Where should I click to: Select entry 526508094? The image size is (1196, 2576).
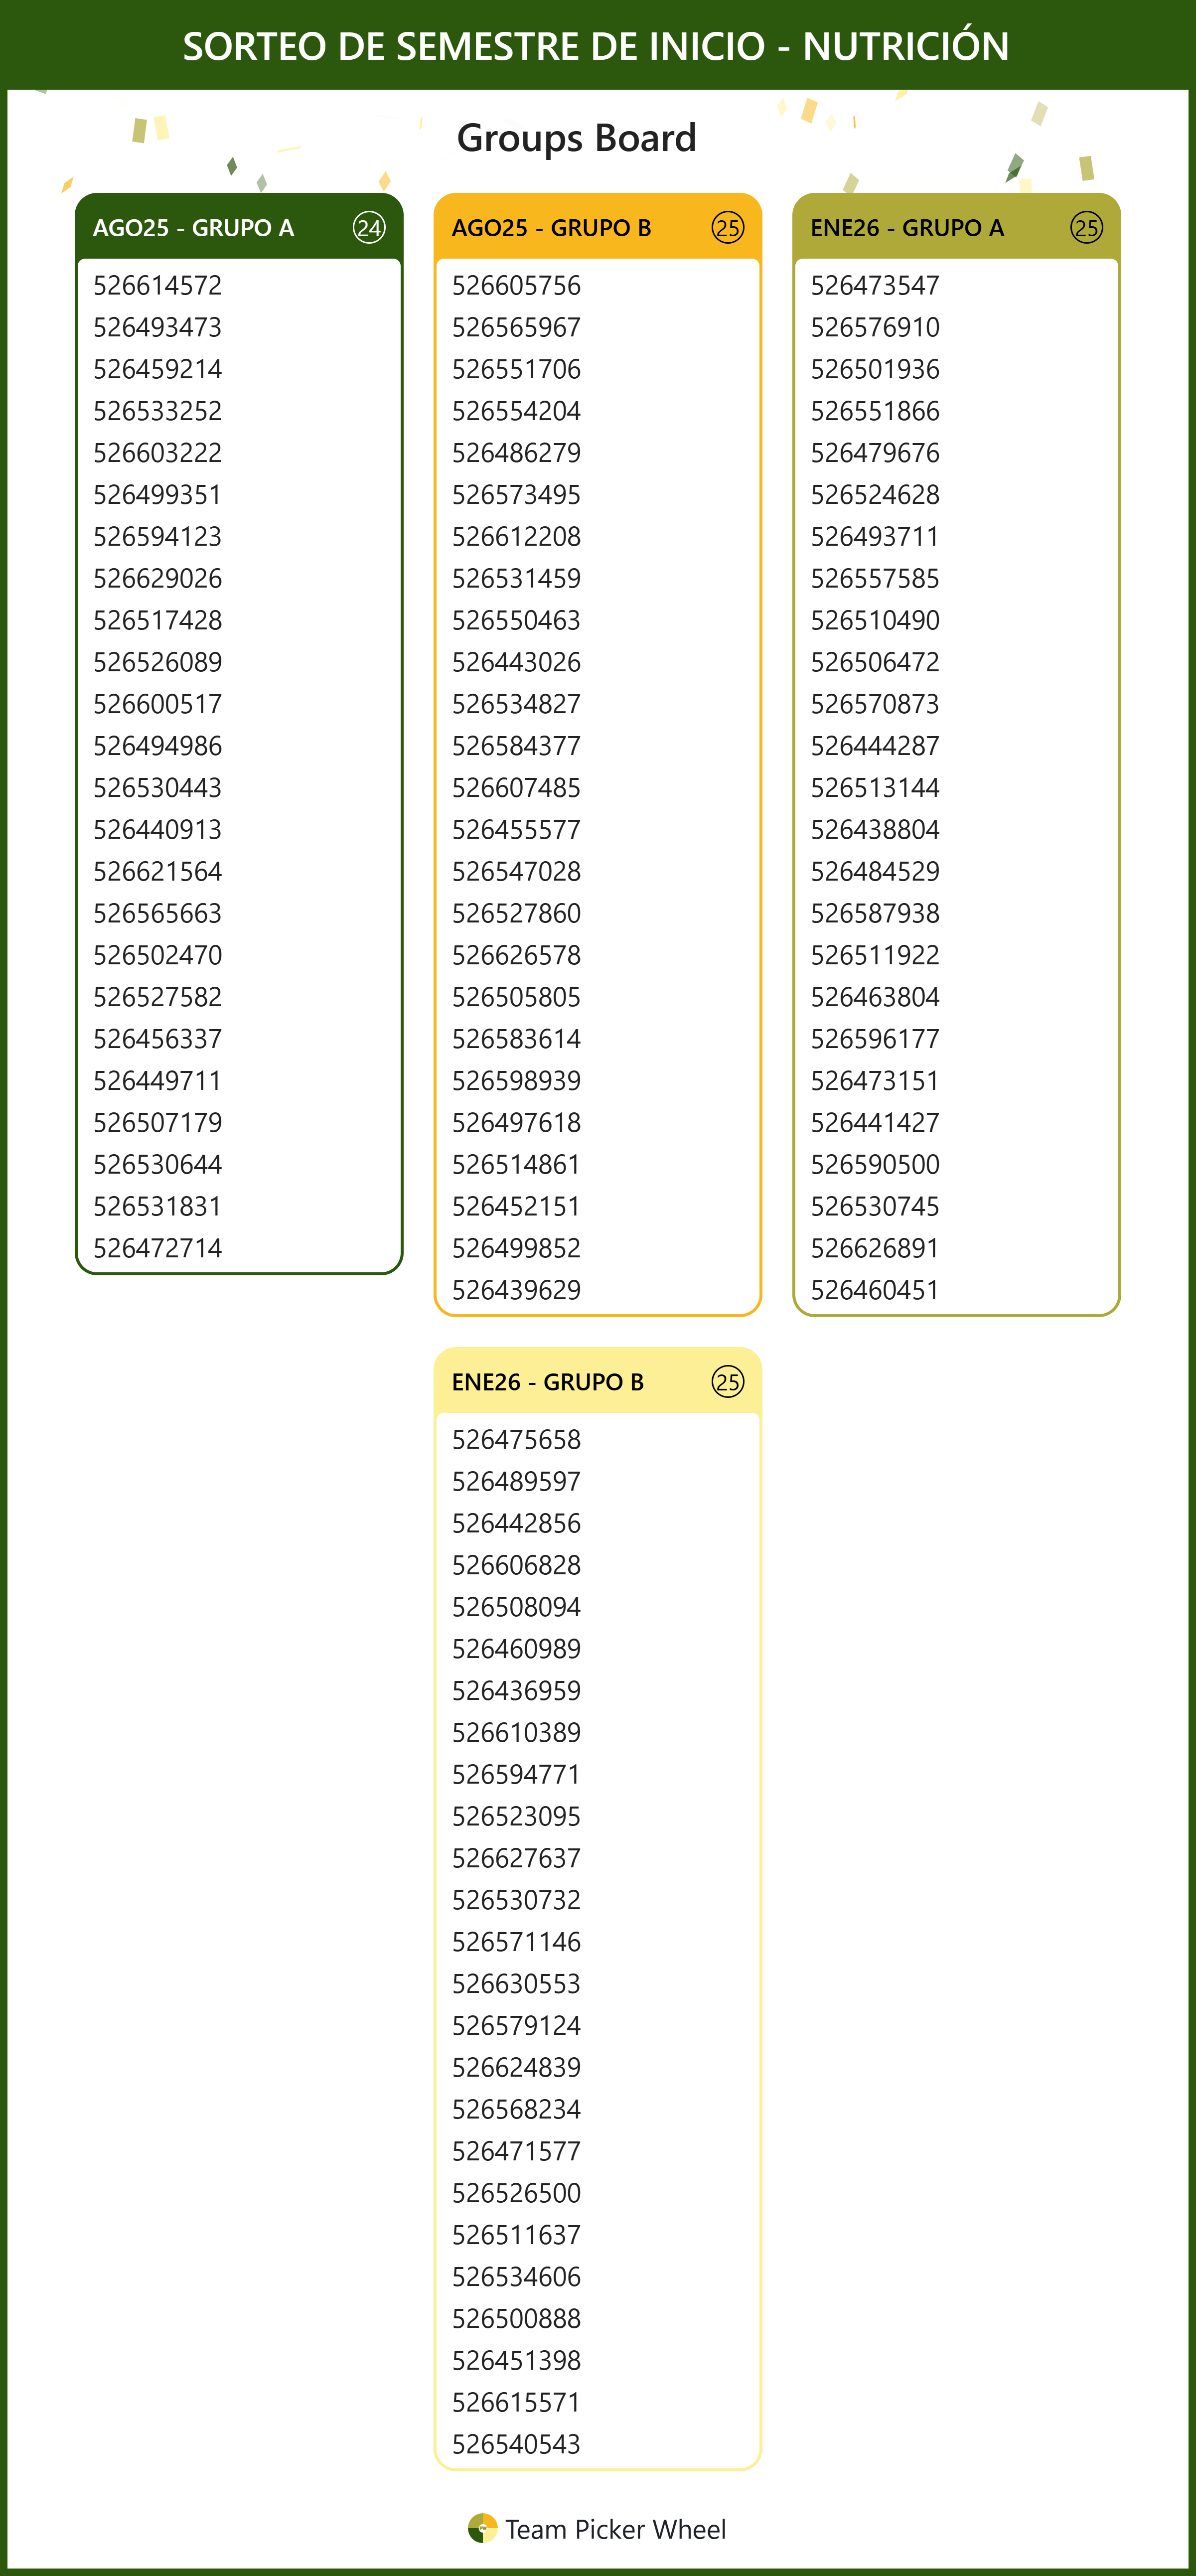click(517, 1607)
